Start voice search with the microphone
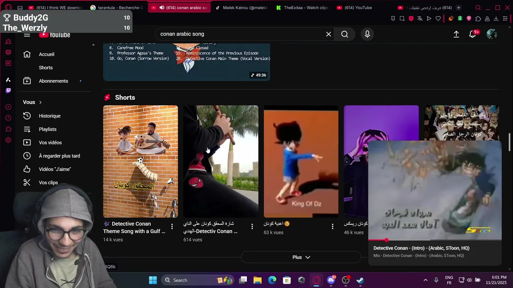This screenshot has height=288, width=513. click(367, 34)
